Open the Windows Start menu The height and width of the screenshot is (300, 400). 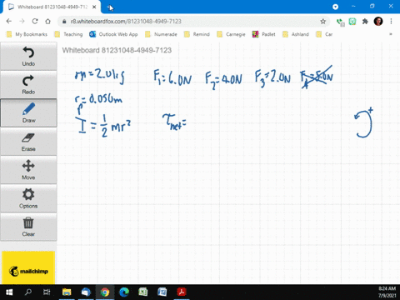click(x=9, y=292)
